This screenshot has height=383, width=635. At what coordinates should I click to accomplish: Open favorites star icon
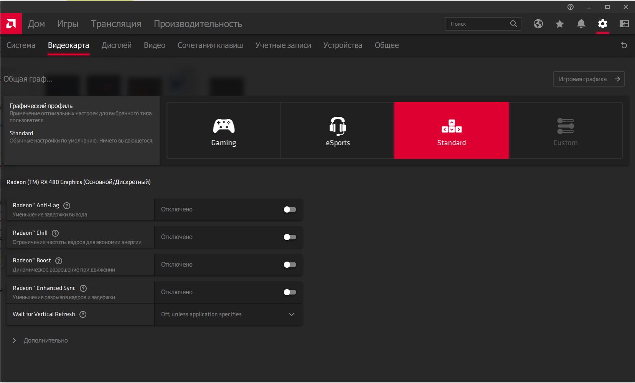[560, 24]
